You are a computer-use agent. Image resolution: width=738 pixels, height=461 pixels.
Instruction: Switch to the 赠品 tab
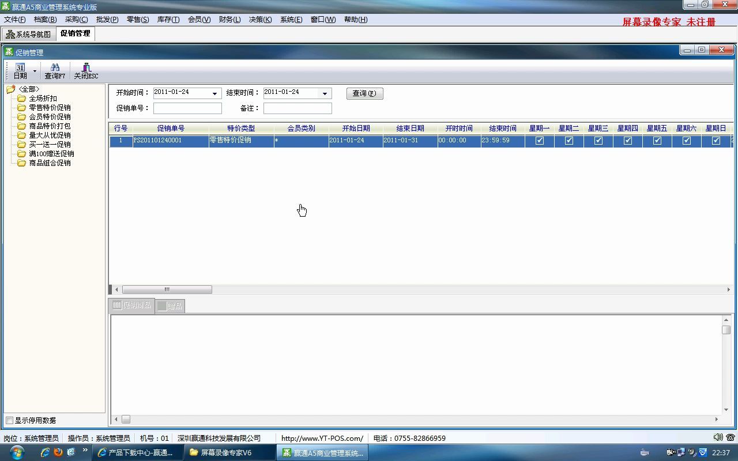click(x=170, y=306)
